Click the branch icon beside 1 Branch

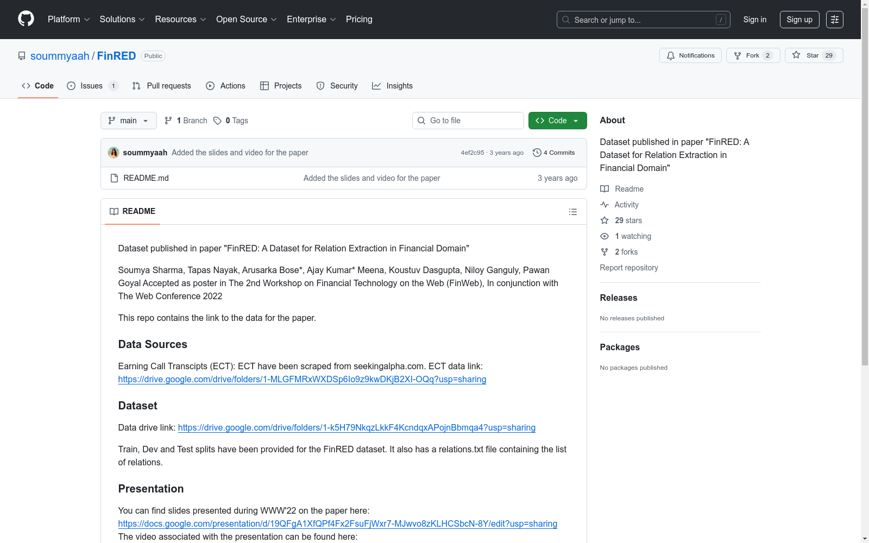coord(168,121)
